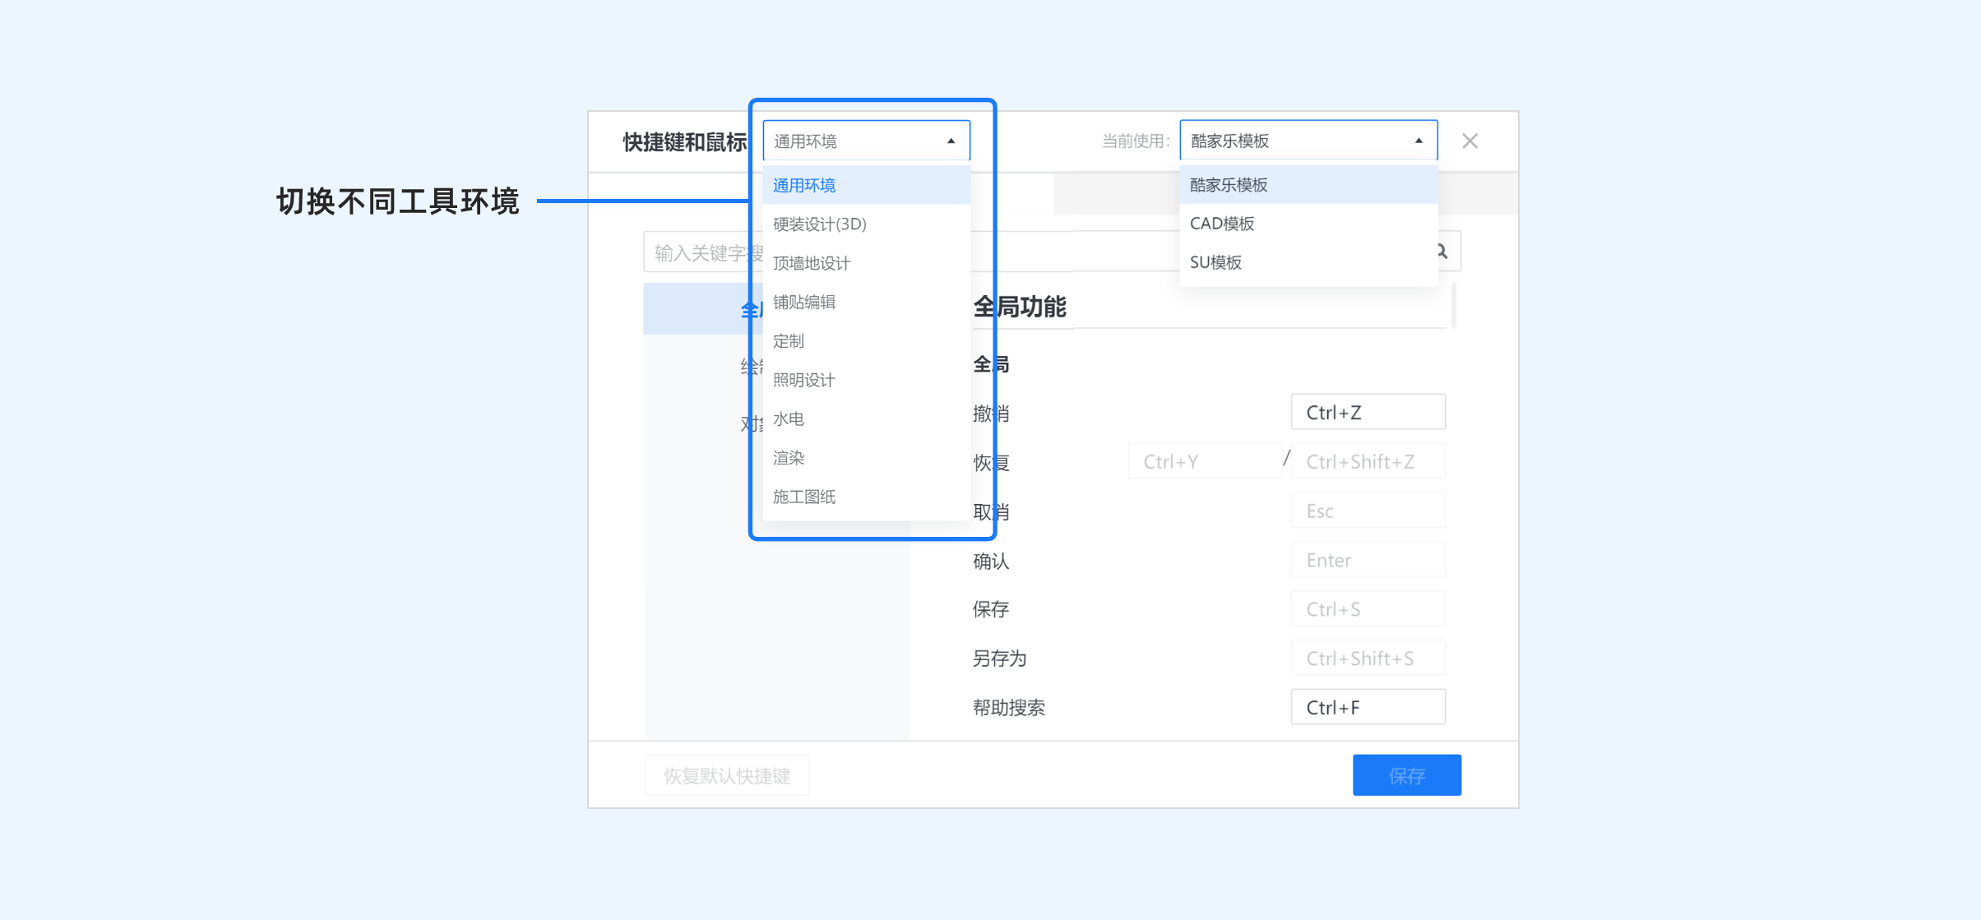Select highlighted 酷家乐模板 option in list
Image resolution: width=1981 pixels, height=920 pixels.
1229,185
